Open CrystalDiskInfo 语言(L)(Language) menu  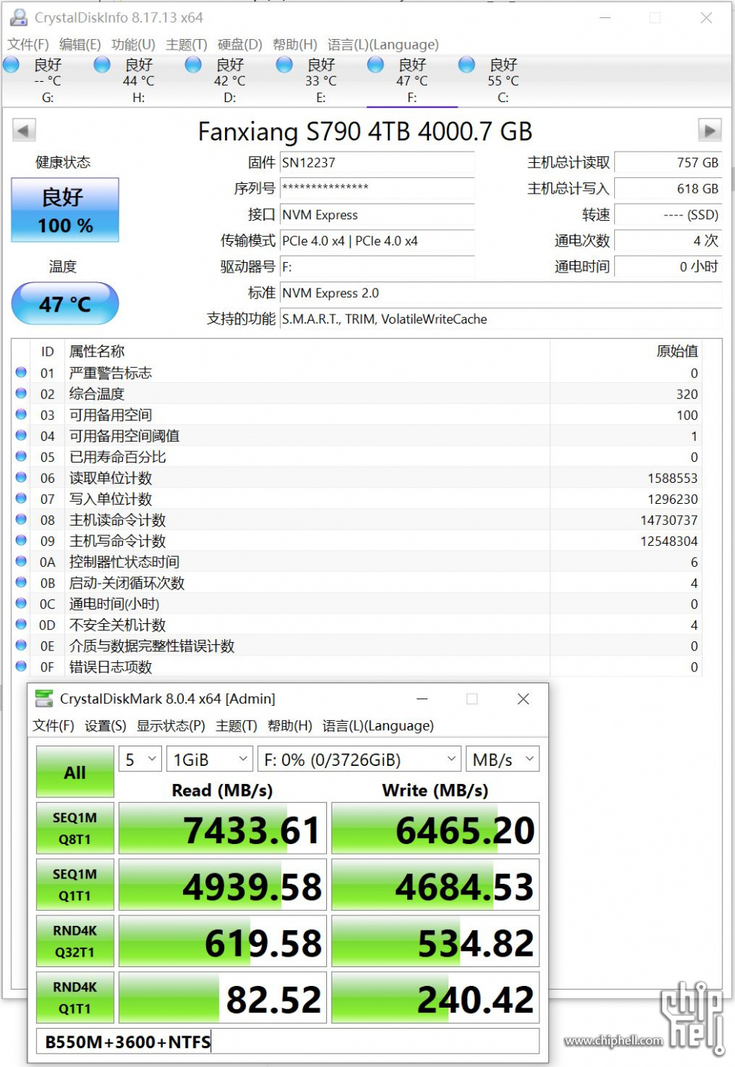tap(383, 44)
